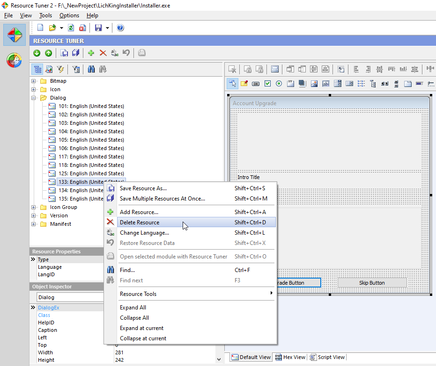Viewport: 436px width, 366px height.
Task: Click the green down arrow Next resource icon
Action: pyautogui.click(x=37, y=53)
